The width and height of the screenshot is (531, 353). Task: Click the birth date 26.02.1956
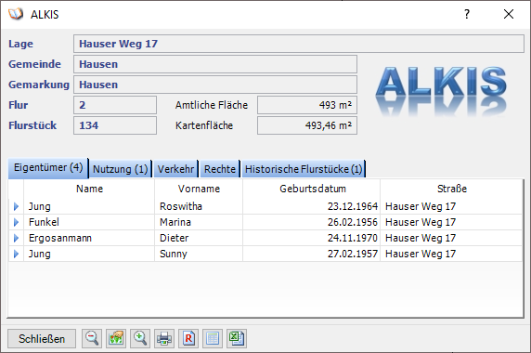pos(312,222)
